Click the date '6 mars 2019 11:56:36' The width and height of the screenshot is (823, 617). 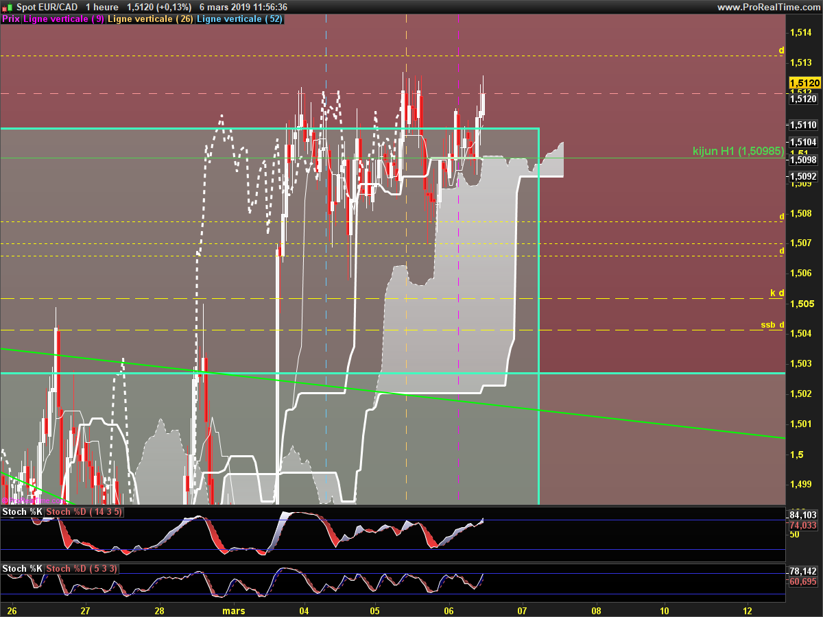[x=243, y=7]
